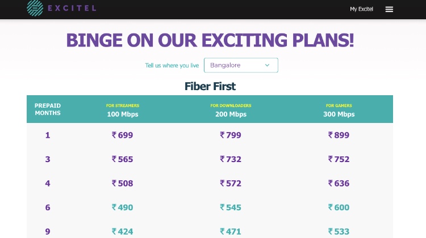The width and height of the screenshot is (426, 238).
Task: Open the hamburger menu icon
Action: coord(389,9)
